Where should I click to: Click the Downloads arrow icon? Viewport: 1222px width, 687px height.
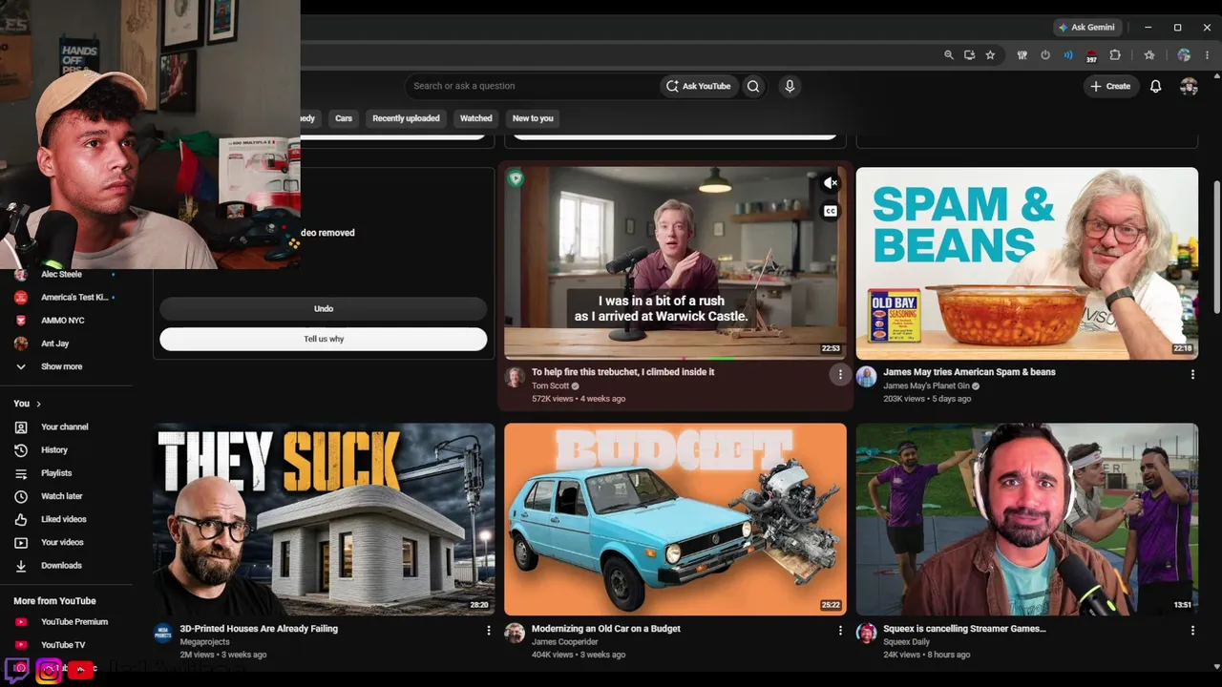point(21,566)
